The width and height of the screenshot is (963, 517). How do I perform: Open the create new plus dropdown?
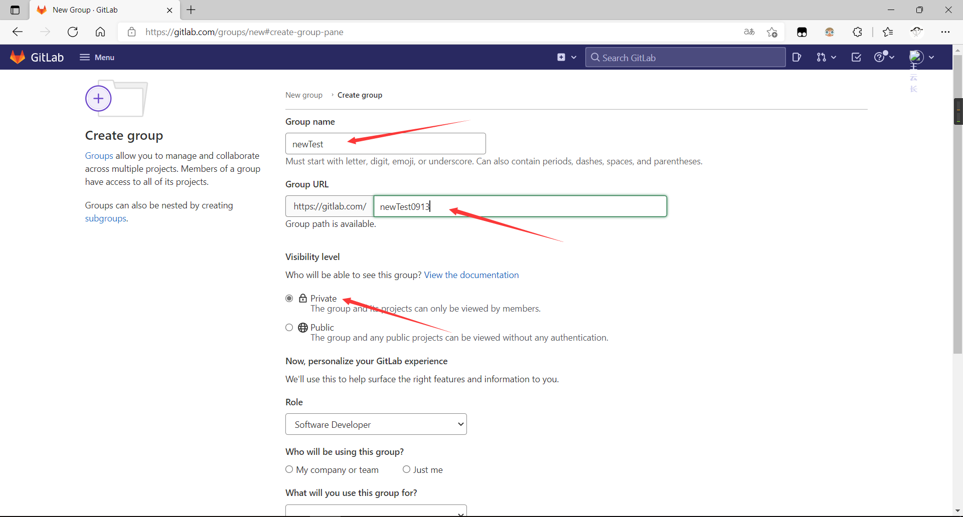tap(567, 57)
